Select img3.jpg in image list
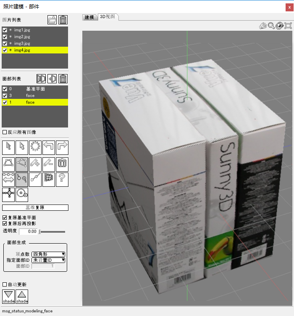The width and height of the screenshot is (294, 316). coord(35,43)
